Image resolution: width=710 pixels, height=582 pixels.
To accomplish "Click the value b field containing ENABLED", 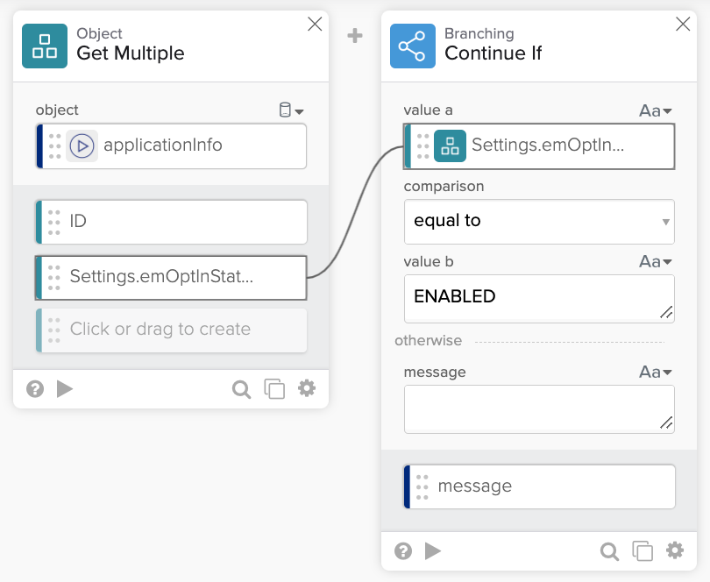I will 538,297.
